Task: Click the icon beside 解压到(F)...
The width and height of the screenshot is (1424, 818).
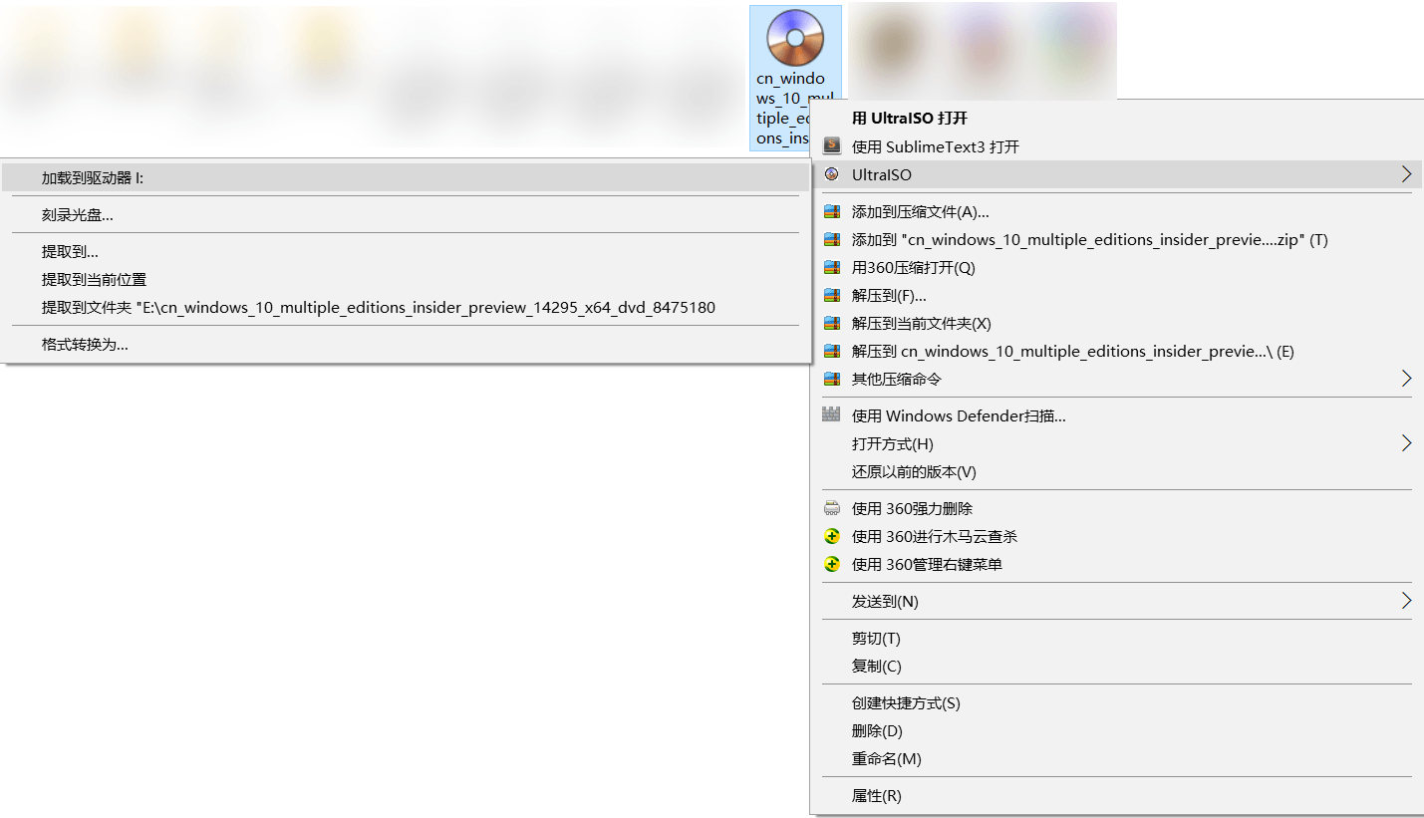Action: point(831,296)
